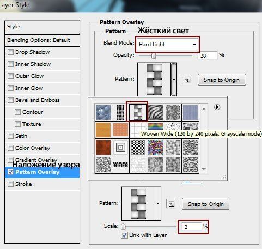Enable the Bevel and Emboss checkbox
Image resolution: width=262 pixels, height=249 pixels.
[10, 100]
